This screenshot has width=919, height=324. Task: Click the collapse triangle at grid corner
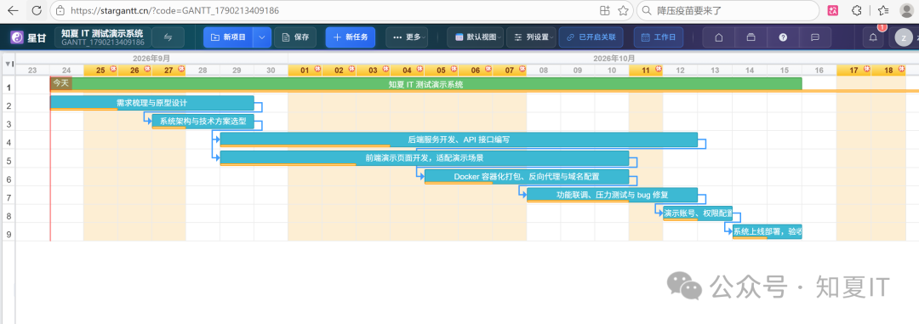coord(7,63)
